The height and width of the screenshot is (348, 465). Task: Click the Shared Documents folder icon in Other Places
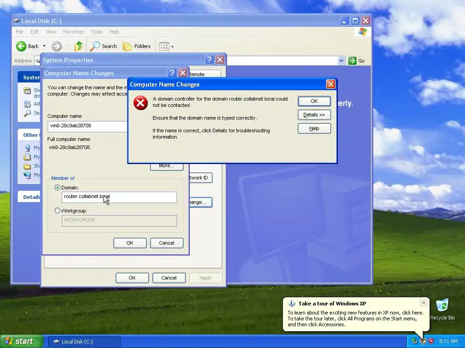click(x=27, y=166)
